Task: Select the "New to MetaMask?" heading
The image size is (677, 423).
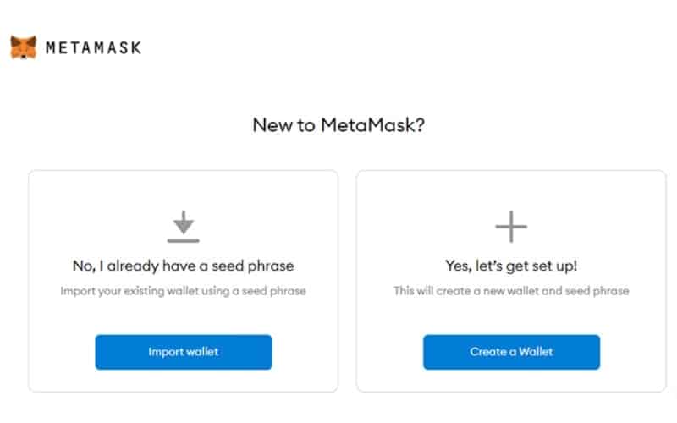Action: point(338,125)
